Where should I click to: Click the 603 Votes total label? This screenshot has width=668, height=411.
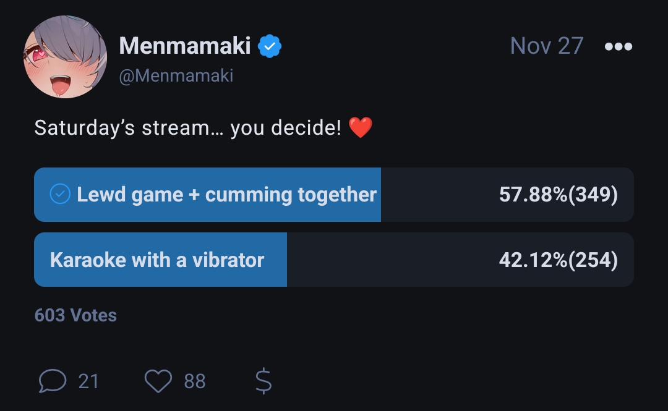[75, 316]
